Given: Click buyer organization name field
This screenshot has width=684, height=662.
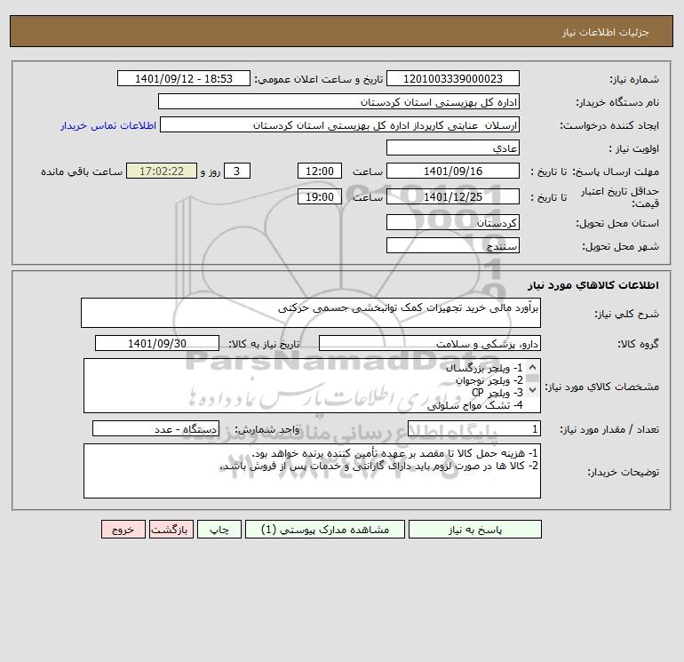Looking at the screenshot, I should pyautogui.click(x=338, y=101).
